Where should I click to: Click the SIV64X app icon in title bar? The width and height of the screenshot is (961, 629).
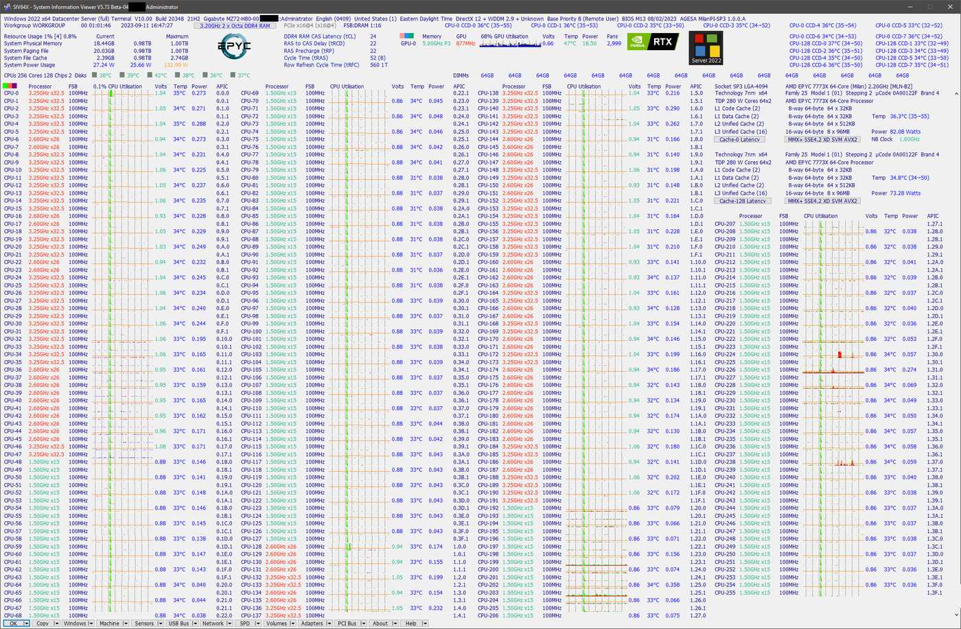(x=7, y=7)
